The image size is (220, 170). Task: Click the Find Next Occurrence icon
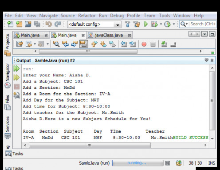[74, 44]
